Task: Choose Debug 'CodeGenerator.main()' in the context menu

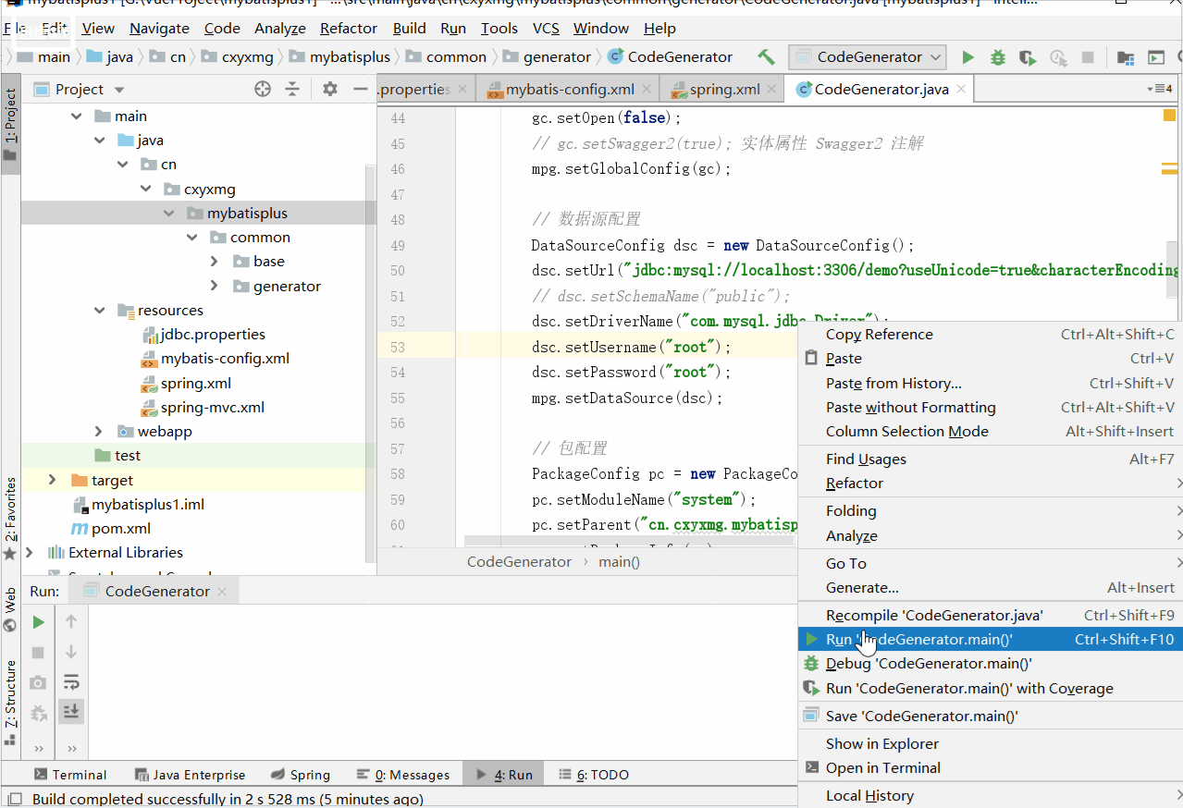Action: pyautogui.click(x=991, y=664)
